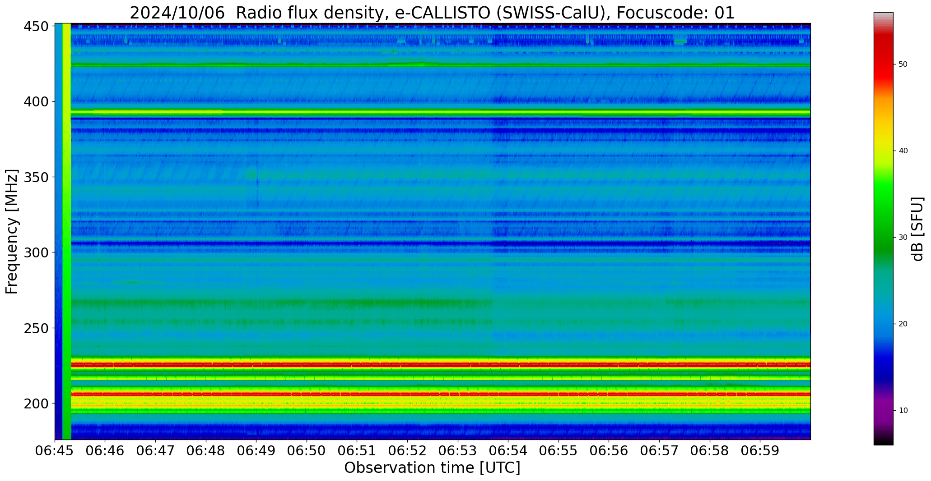Image resolution: width=931 pixels, height=481 pixels.
Task: Click the 'Observation time [UTC]' x-axis label
Action: tap(432, 467)
